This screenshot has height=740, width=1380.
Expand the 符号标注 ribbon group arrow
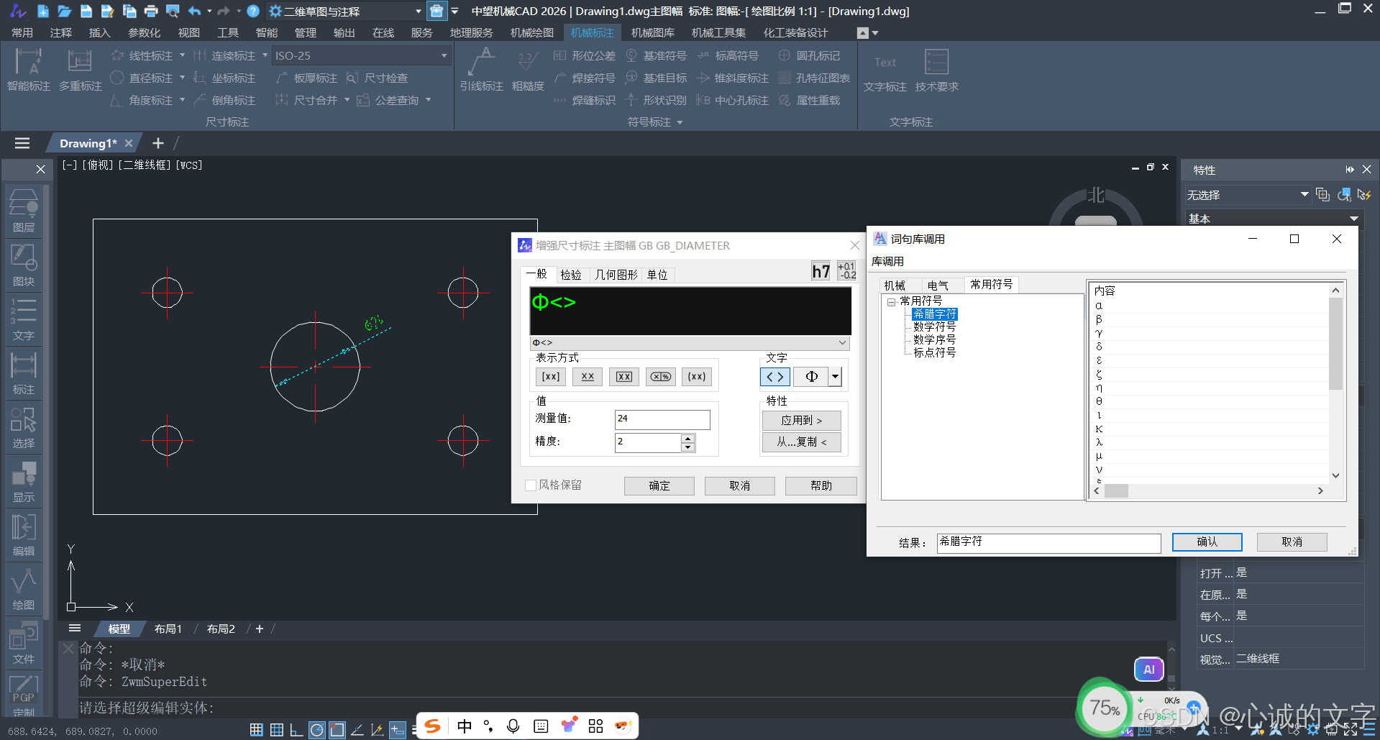click(680, 122)
